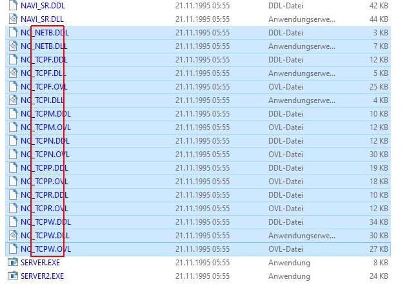Click the file name NC_NETB.DDL

tap(45, 33)
